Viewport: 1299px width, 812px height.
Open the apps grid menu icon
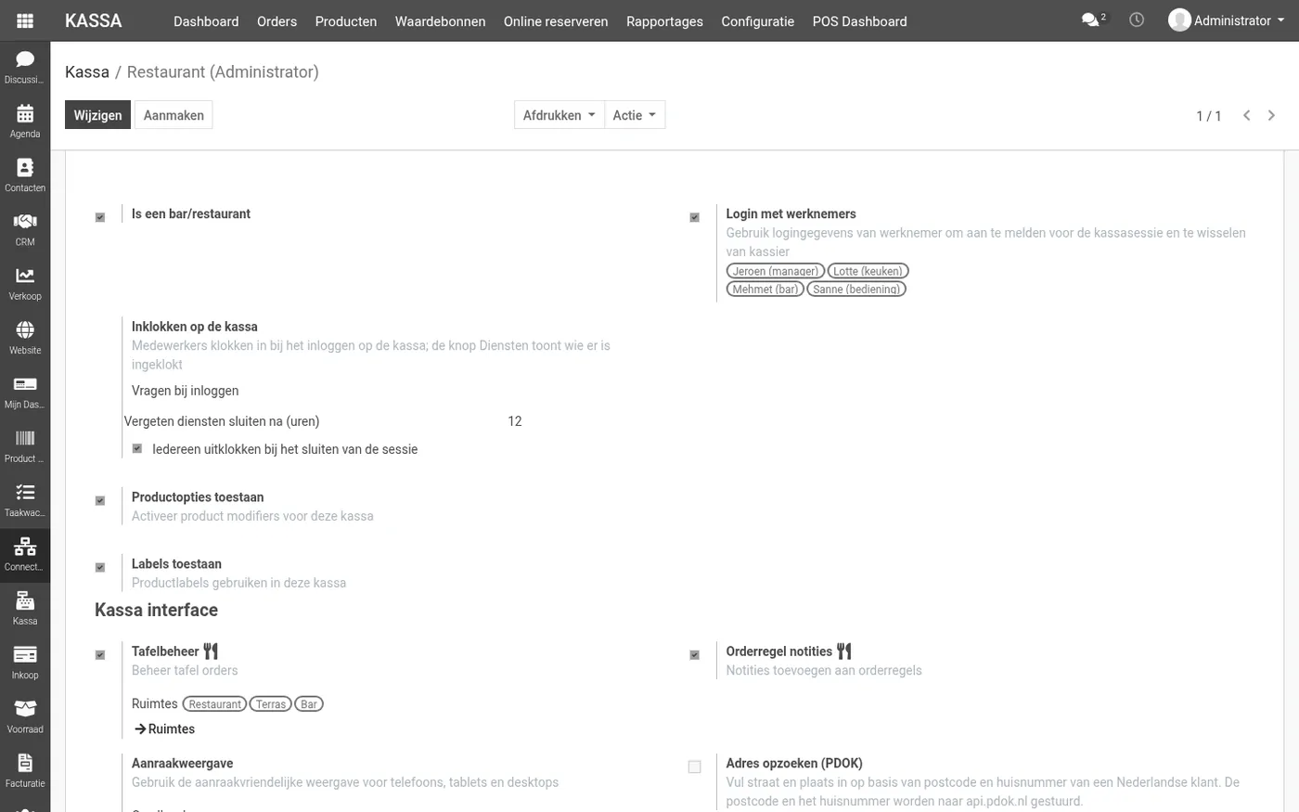pyautogui.click(x=25, y=20)
